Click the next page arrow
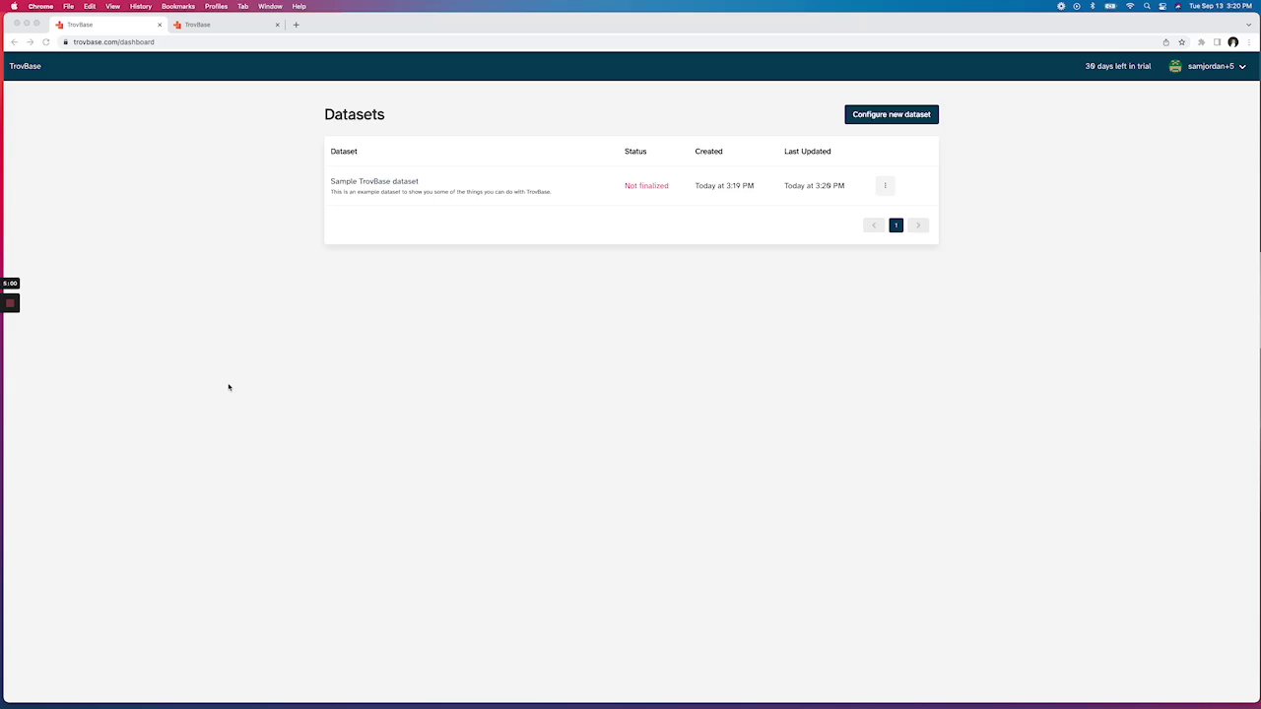 click(918, 226)
